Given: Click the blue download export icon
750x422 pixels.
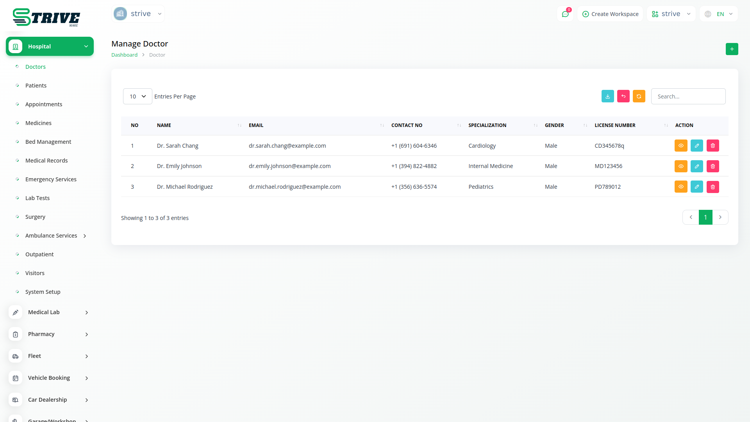Looking at the screenshot, I should [x=607, y=97].
